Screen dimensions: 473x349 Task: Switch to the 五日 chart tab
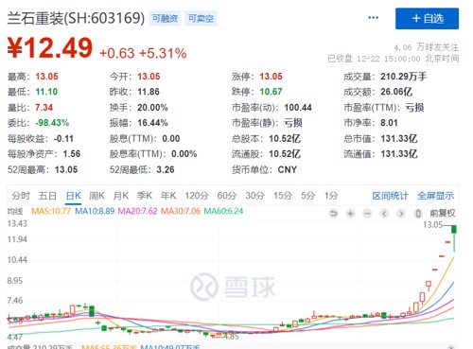[x=47, y=196]
